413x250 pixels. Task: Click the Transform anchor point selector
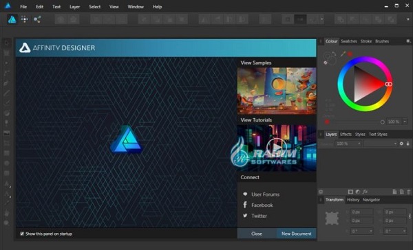click(332, 218)
